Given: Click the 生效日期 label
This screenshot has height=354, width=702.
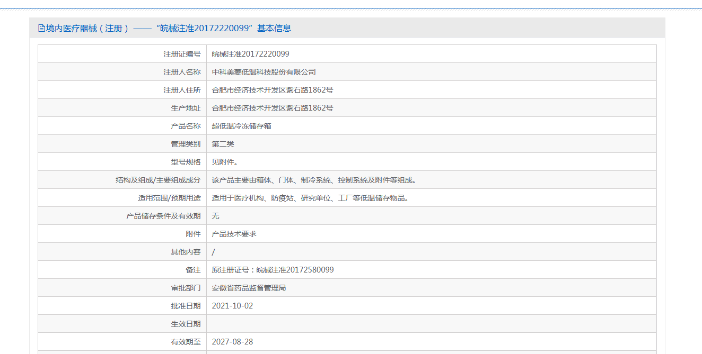Looking at the screenshot, I should pyautogui.click(x=186, y=324).
